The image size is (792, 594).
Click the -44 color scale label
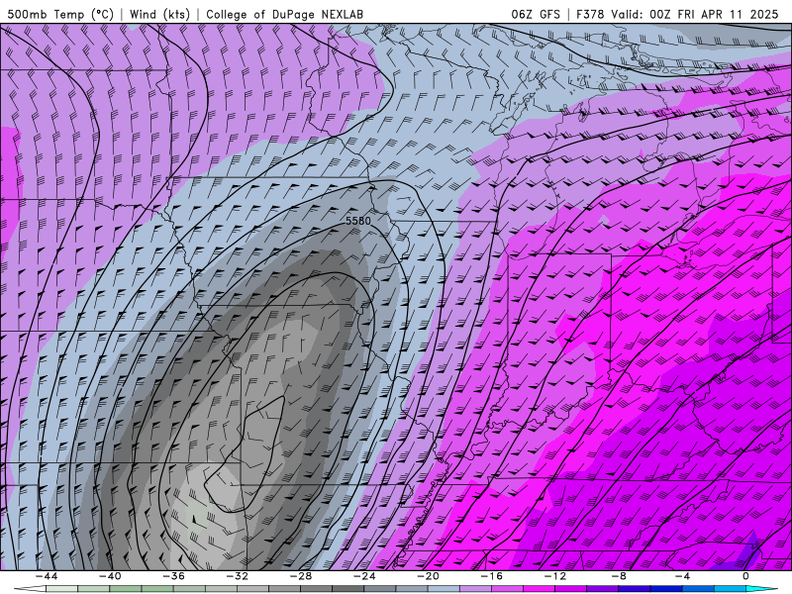(x=47, y=576)
